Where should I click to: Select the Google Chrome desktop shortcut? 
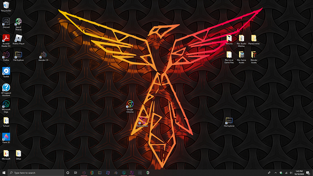[x=130, y=107]
